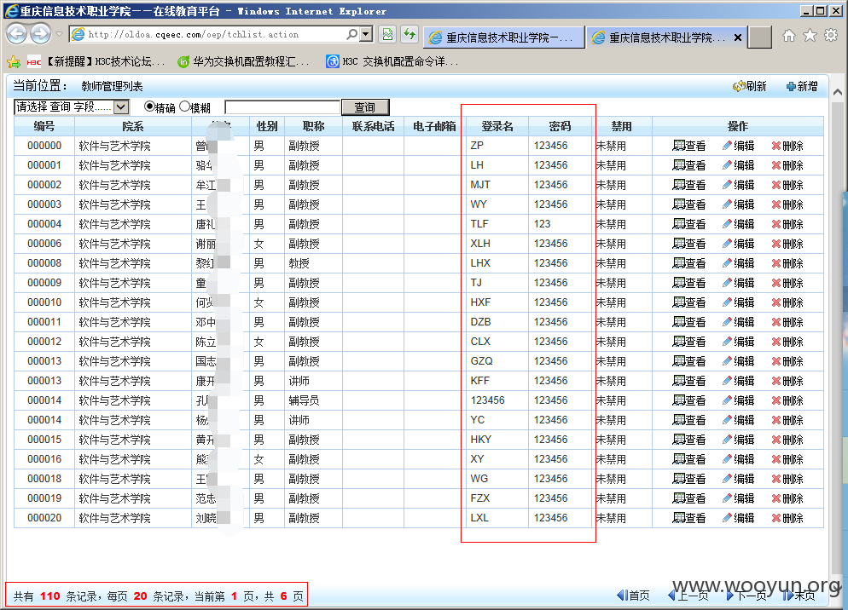Click the 首页 first page link
This screenshot has width=848, height=610.
(633, 596)
